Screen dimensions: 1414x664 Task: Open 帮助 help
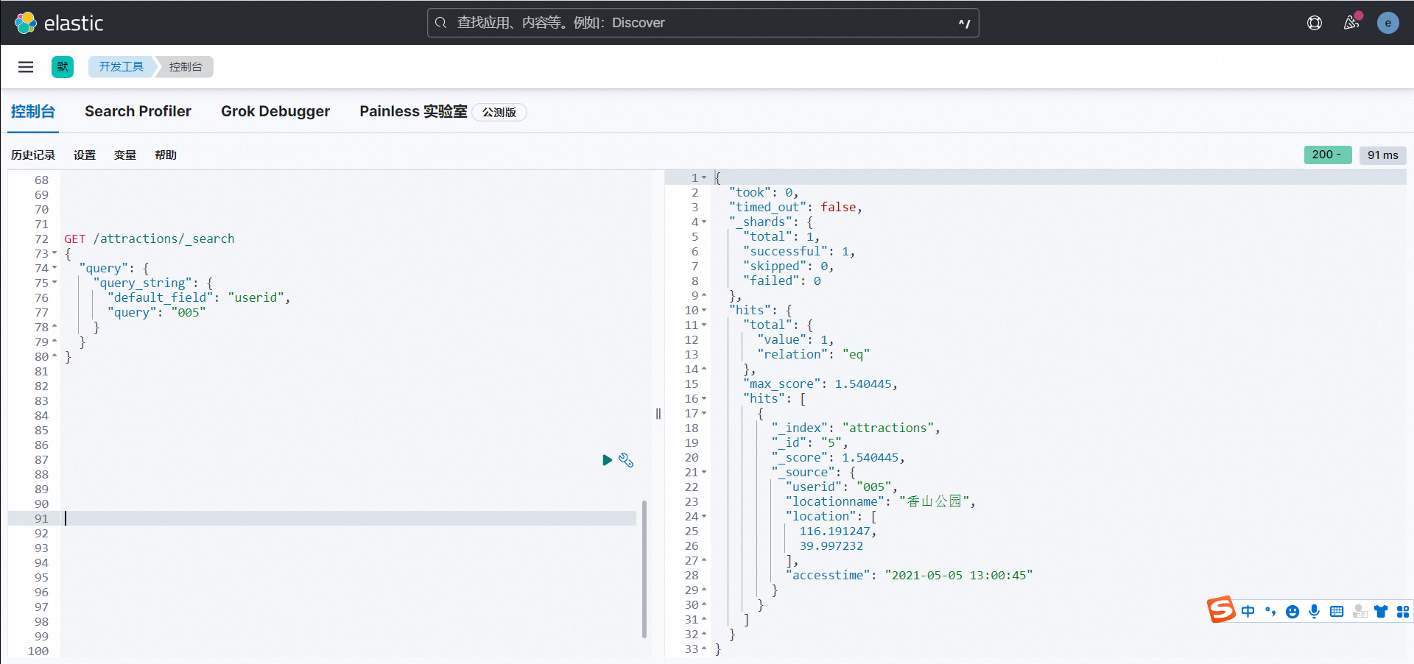point(166,155)
